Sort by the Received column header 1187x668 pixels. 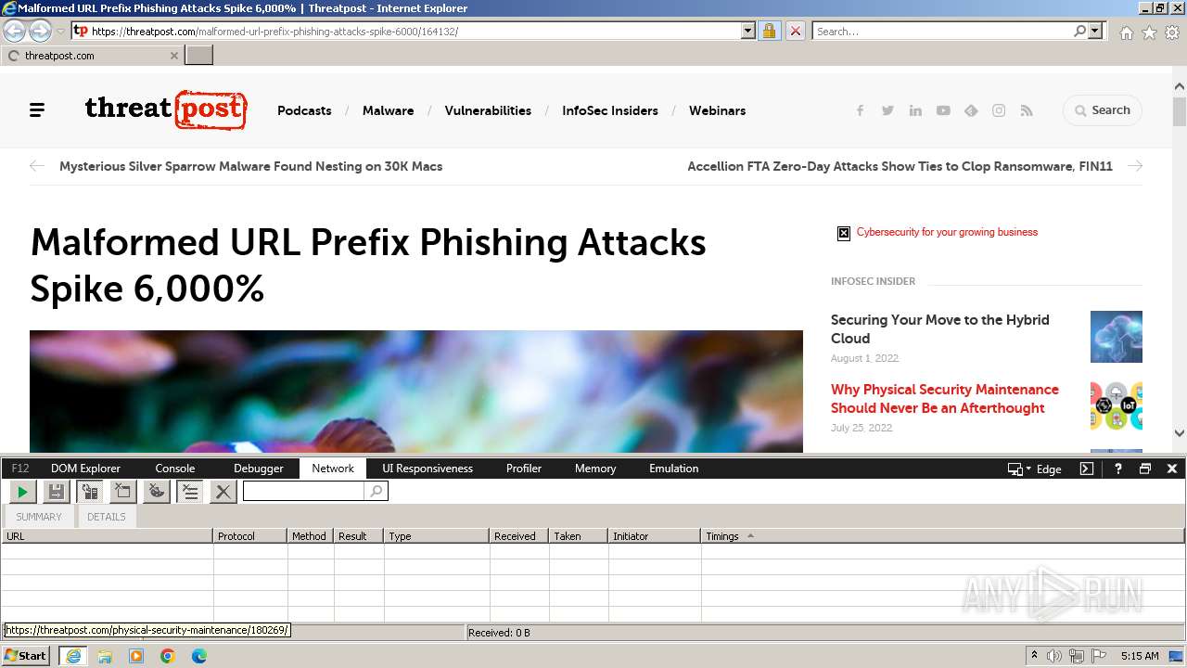point(519,536)
